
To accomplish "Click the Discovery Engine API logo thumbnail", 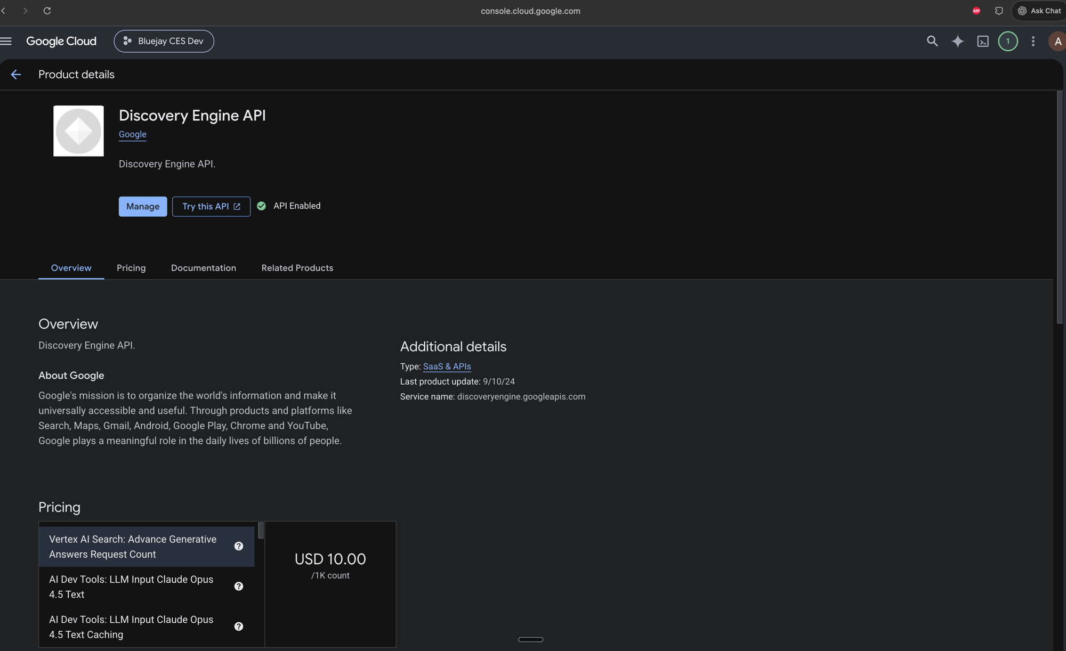I will [x=78, y=131].
